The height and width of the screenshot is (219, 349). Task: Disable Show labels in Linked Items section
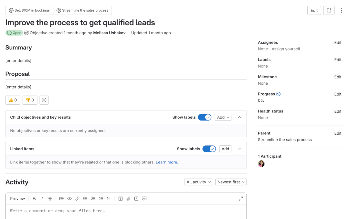pyautogui.click(x=209, y=149)
